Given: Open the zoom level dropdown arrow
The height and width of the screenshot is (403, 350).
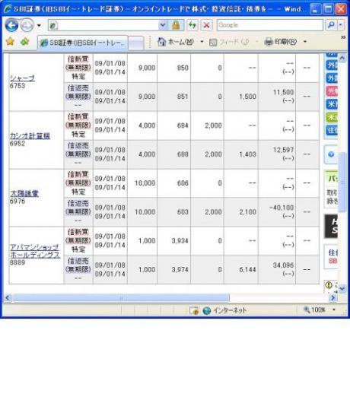Looking at the screenshot, I should pos(334,310).
